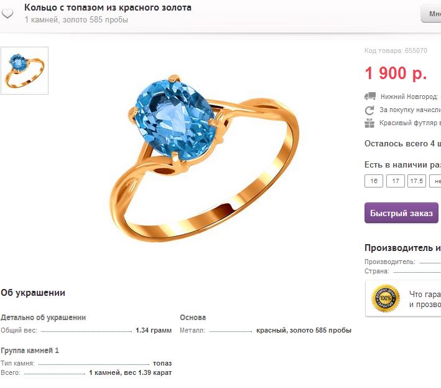
Task: Select ring size 16
Action: [x=374, y=181]
